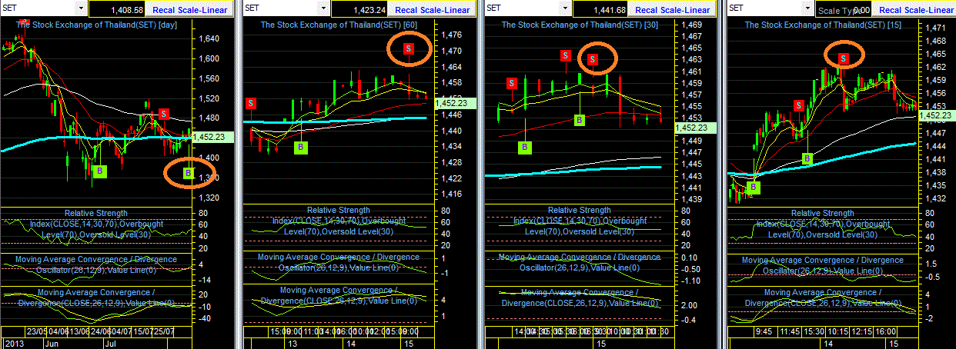
Task: Click the green B marker on 60-minute chart
Action: click(301, 147)
